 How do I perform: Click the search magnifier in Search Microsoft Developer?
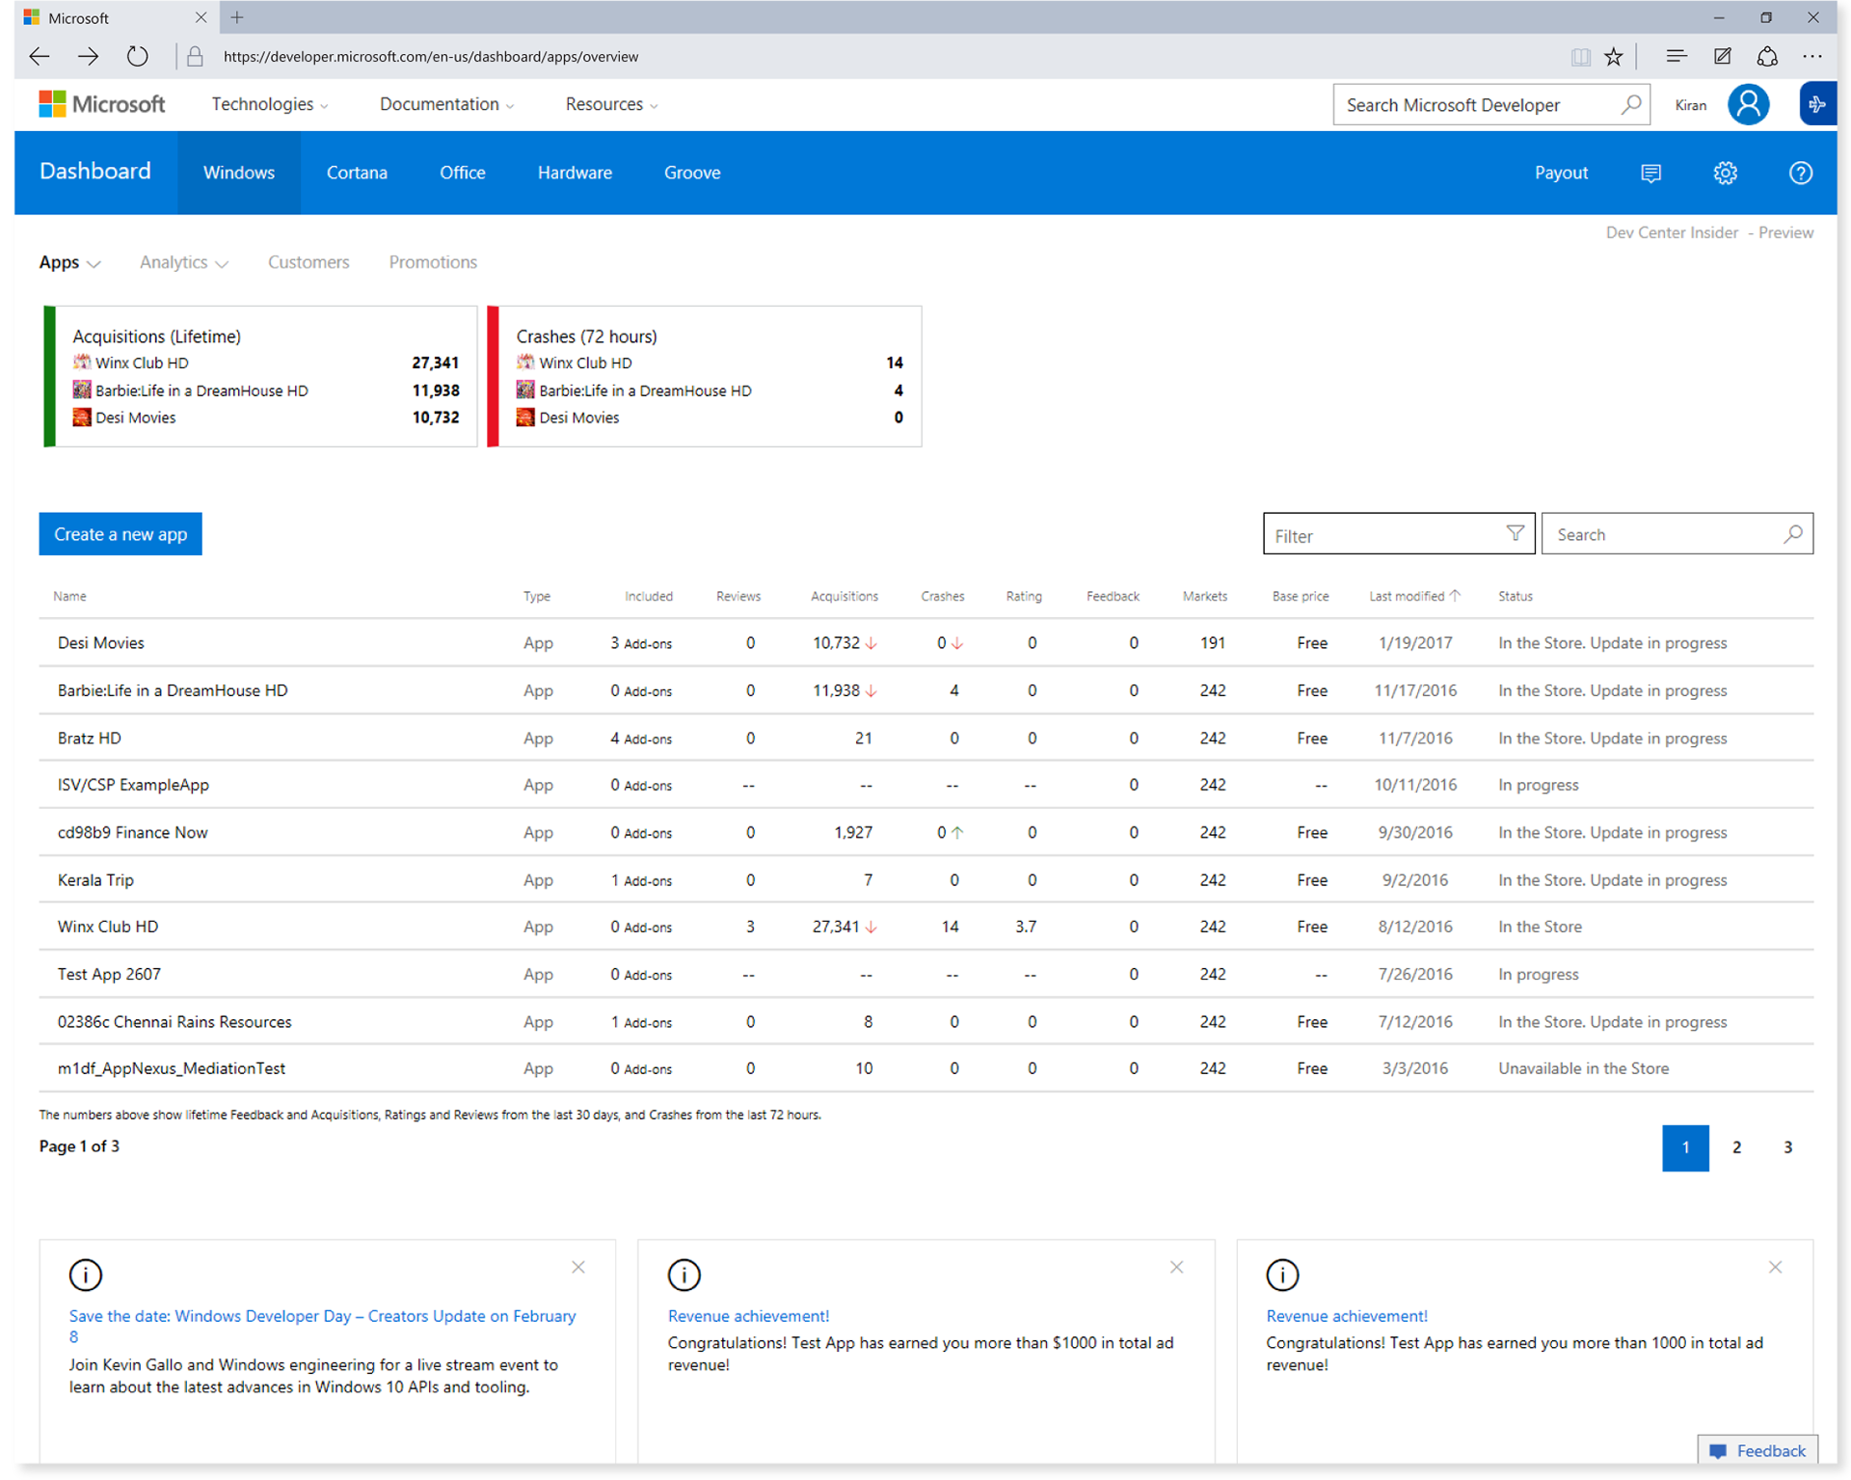1630,104
